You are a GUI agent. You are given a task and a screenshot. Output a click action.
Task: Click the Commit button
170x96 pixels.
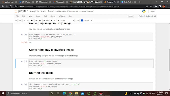85,20
